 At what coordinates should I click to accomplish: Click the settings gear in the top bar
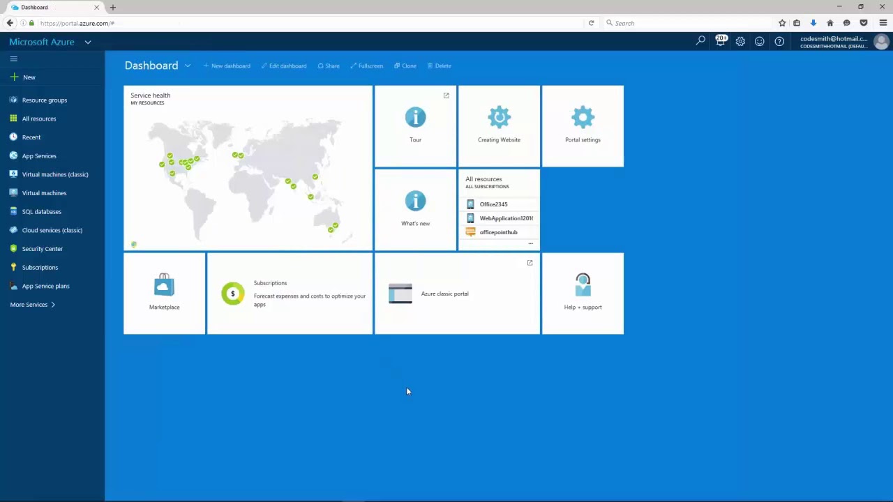click(x=740, y=41)
